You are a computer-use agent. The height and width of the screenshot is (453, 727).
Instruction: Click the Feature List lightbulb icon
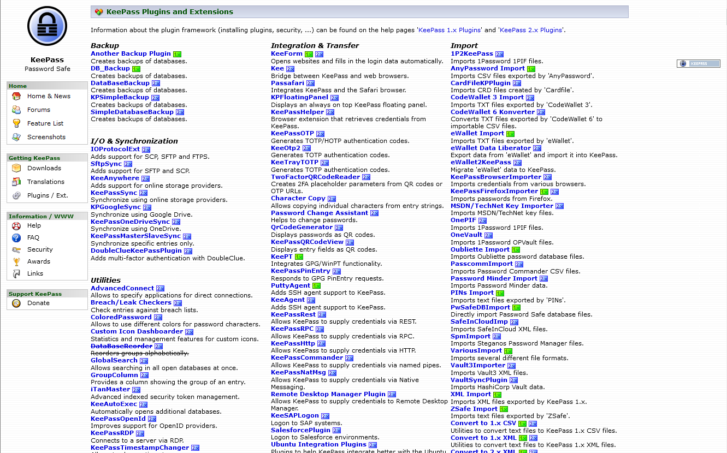click(16, 123)
